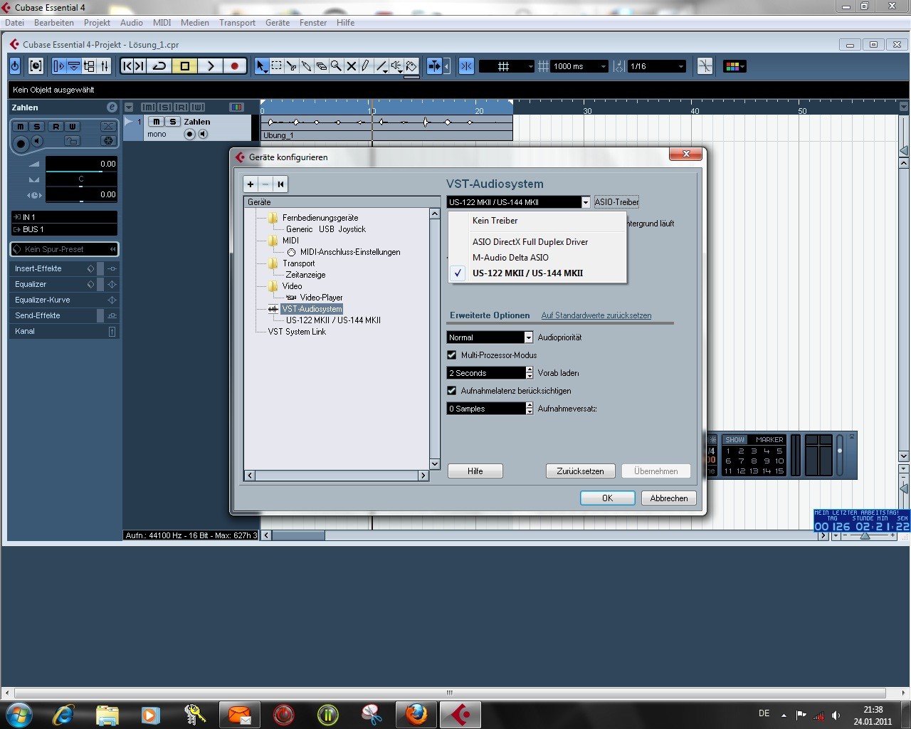This screenshot has height=729, width=911.
Task: Toggle monitor speaker on Zahlen track
Action: click(x=204, y=134)
